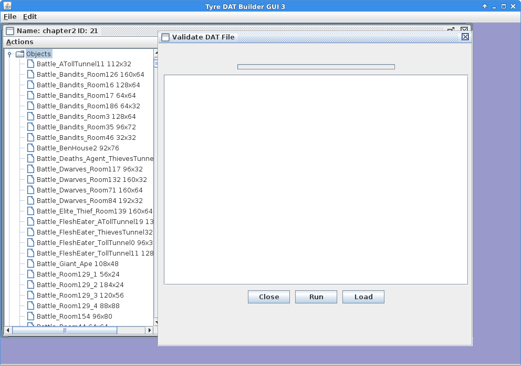Click file icon of Battle_Dwarves_Room84 192x32
521x366 pixels.
30,200
